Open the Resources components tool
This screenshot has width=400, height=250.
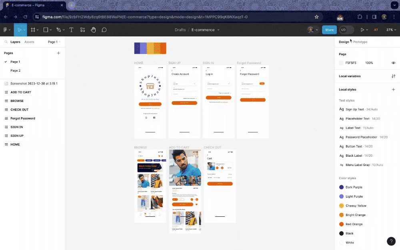(82, 30)
